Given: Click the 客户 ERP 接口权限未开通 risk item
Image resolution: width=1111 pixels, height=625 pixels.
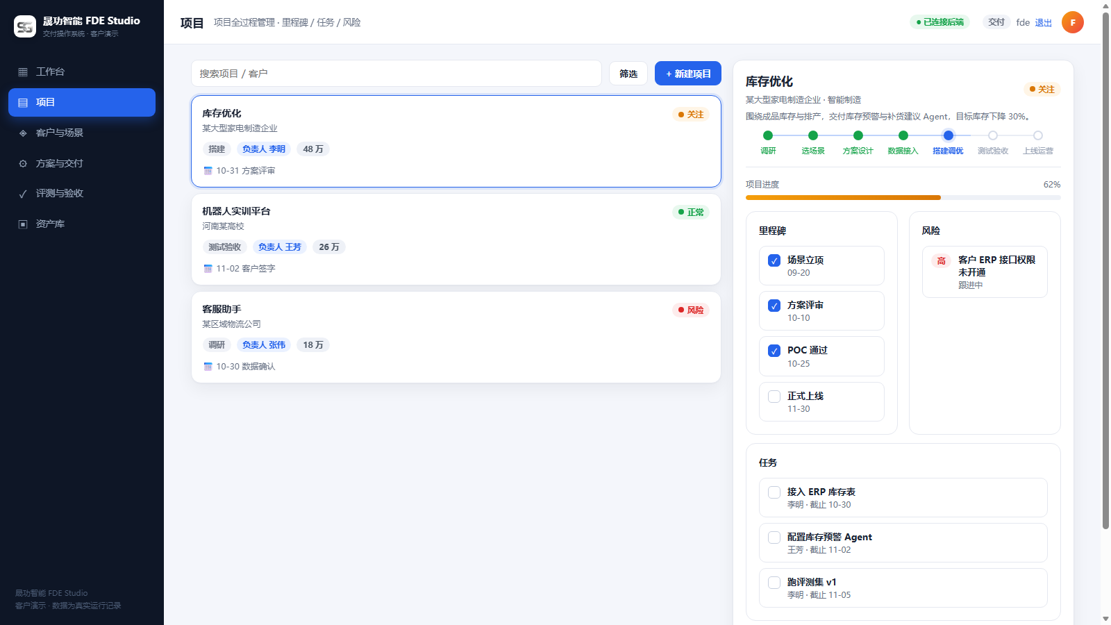Looking at the screenshot, I should (x=985, y=272).
